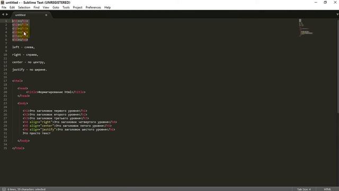Image resolution: width=339 pixels, height=191 pixels.
Task: Open the View menu
Action: pos(46,7)
